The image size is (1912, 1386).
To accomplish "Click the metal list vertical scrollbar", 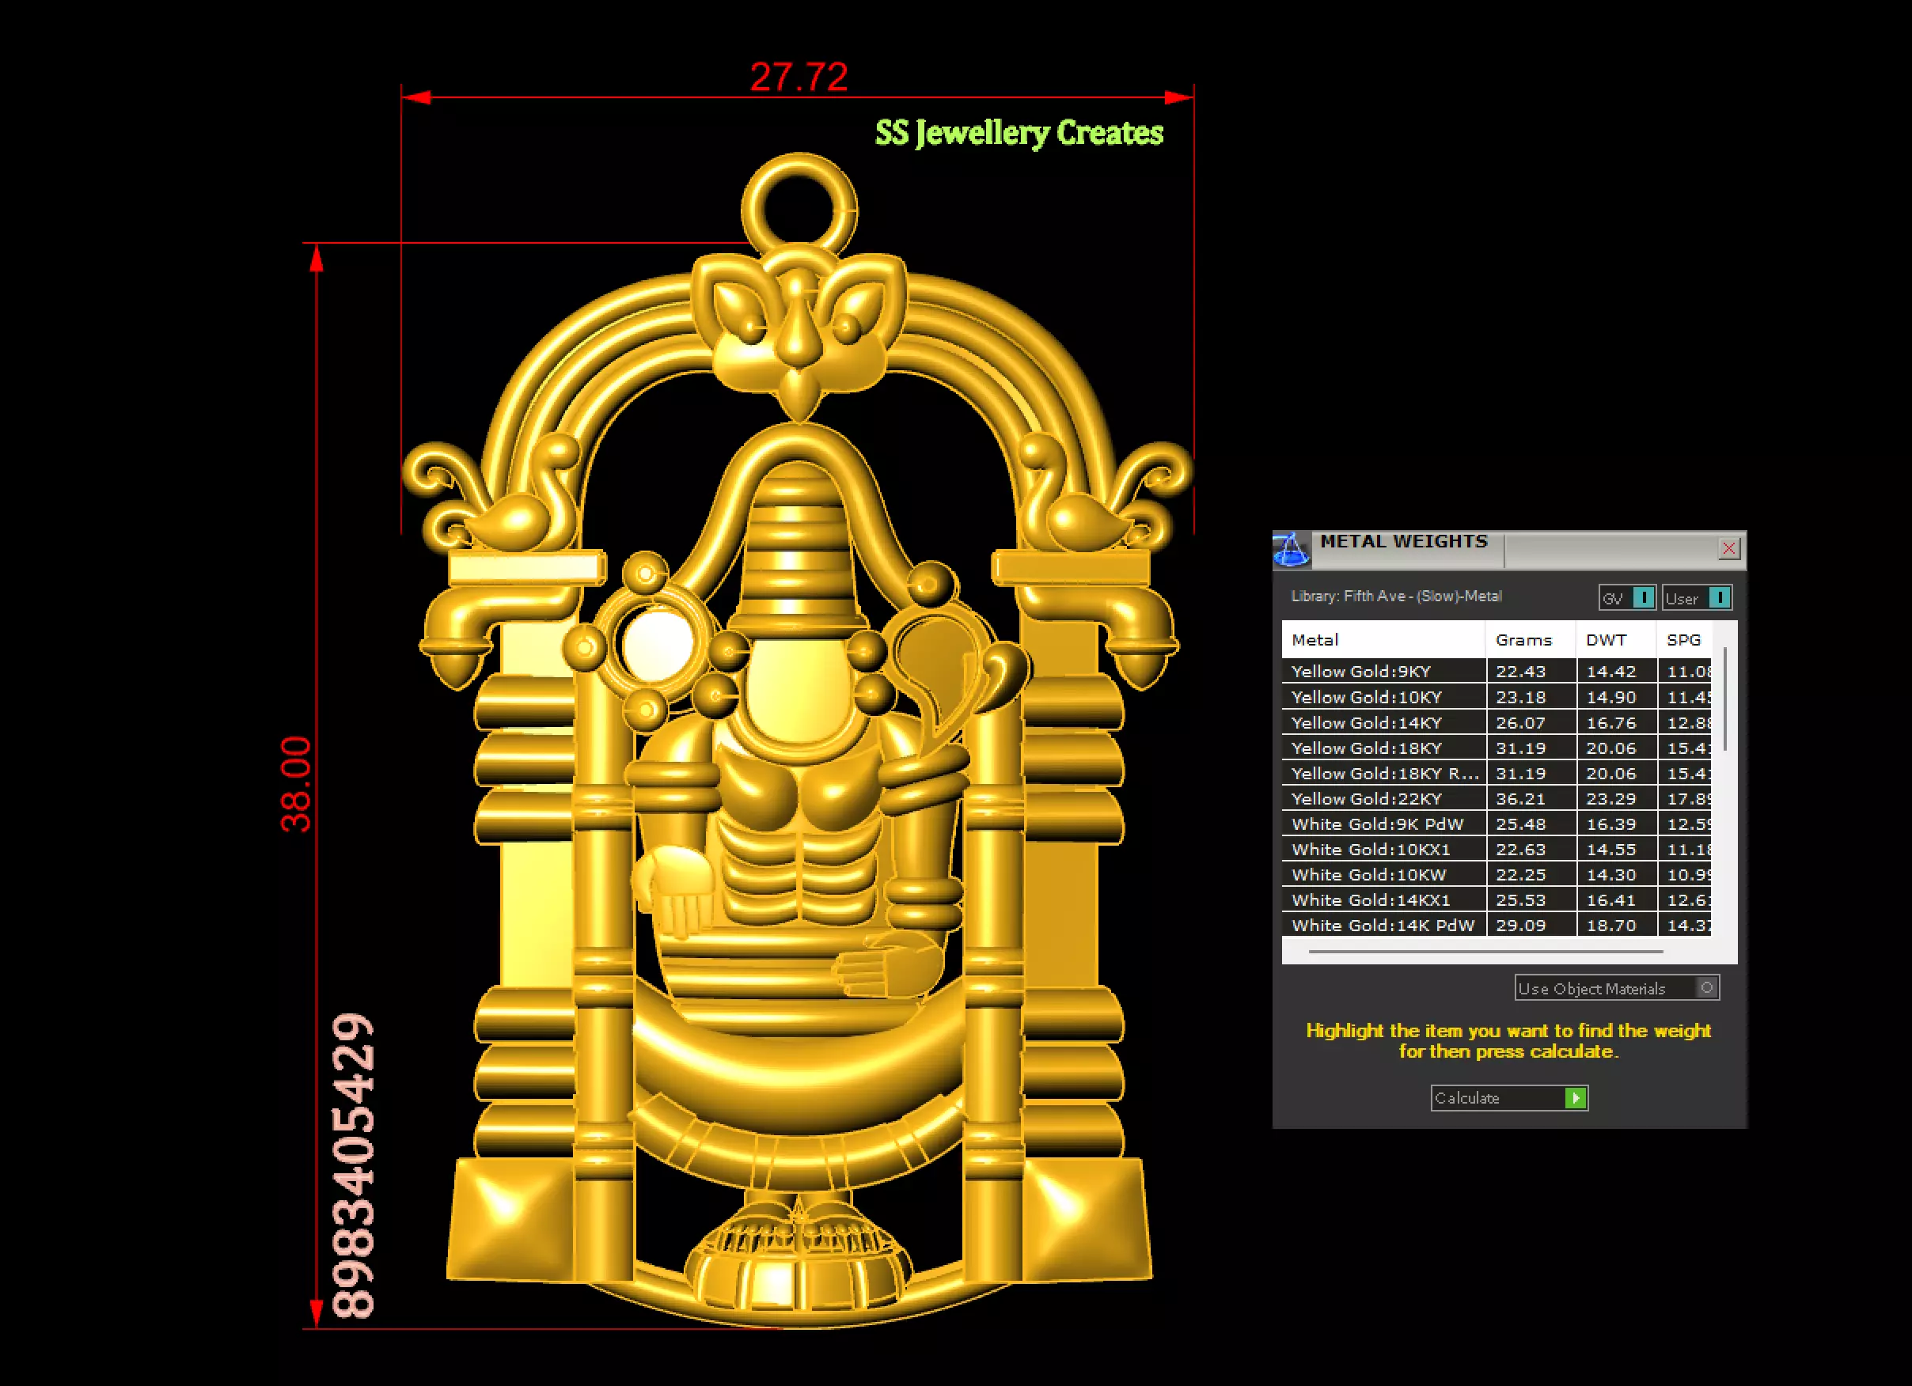I will (x=1725, y=699).
